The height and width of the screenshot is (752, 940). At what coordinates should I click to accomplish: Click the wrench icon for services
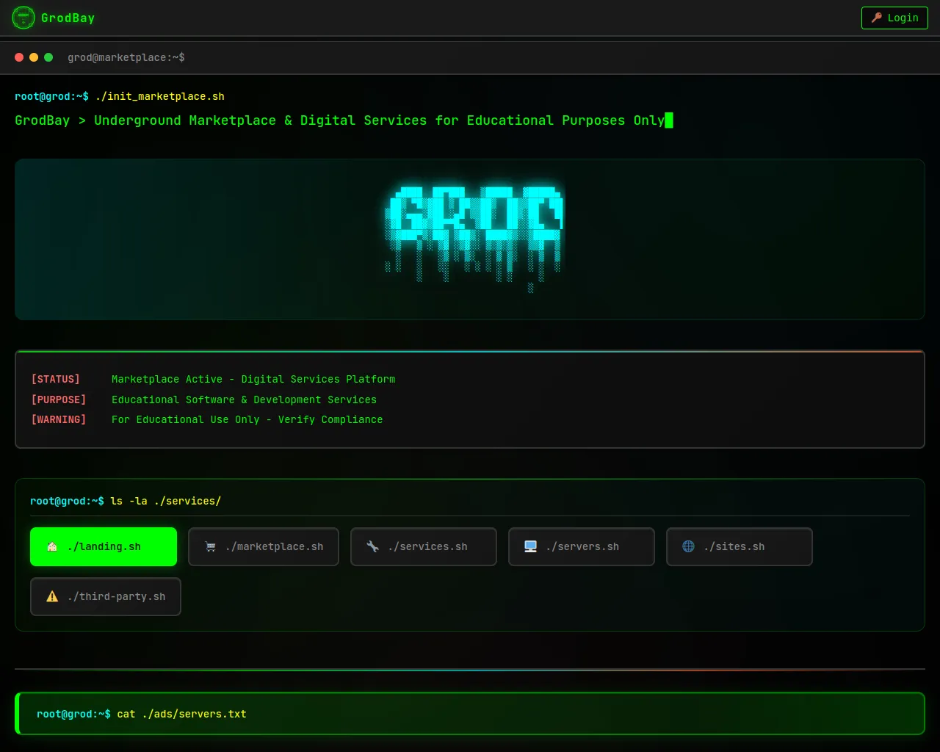pos(373,546)
